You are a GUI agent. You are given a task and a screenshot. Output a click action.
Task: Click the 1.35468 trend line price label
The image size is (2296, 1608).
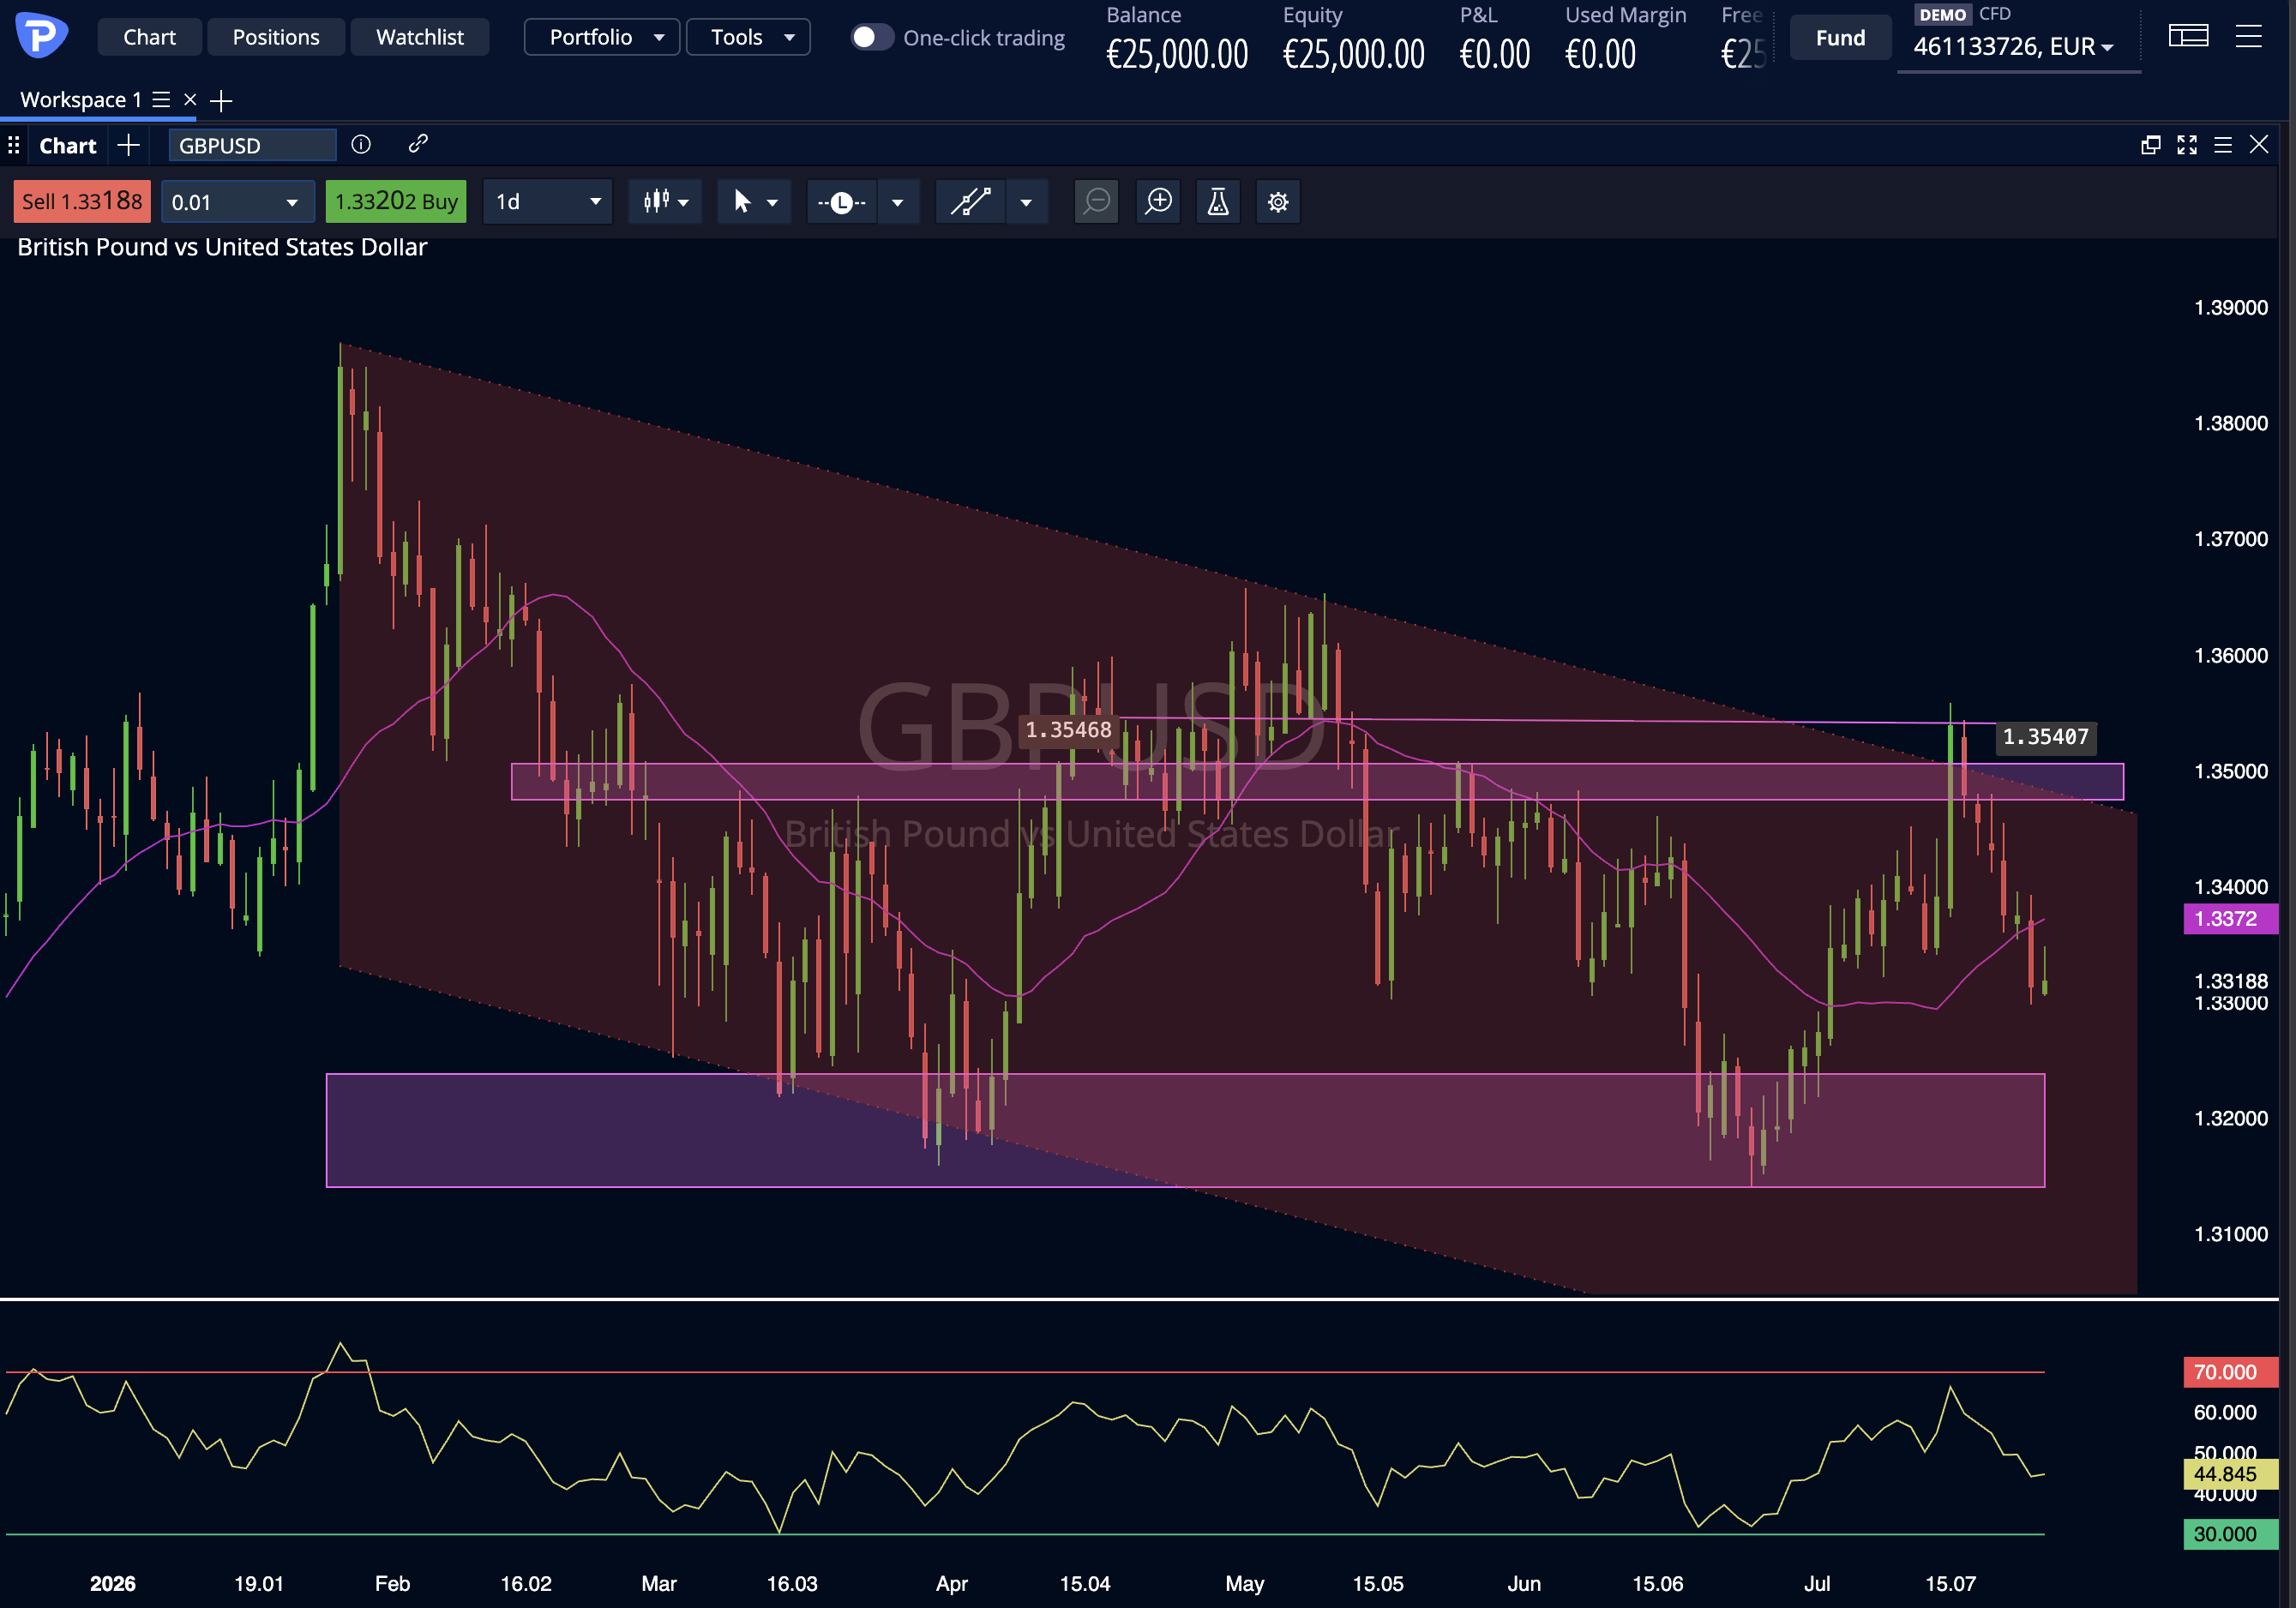(1068, 730)
